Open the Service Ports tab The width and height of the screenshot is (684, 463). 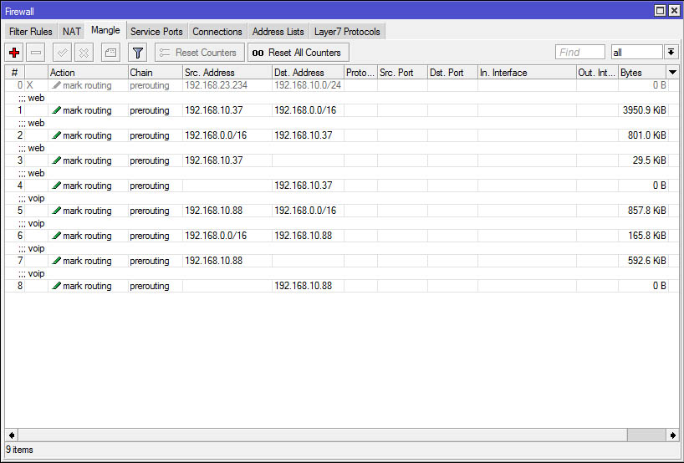156,32
